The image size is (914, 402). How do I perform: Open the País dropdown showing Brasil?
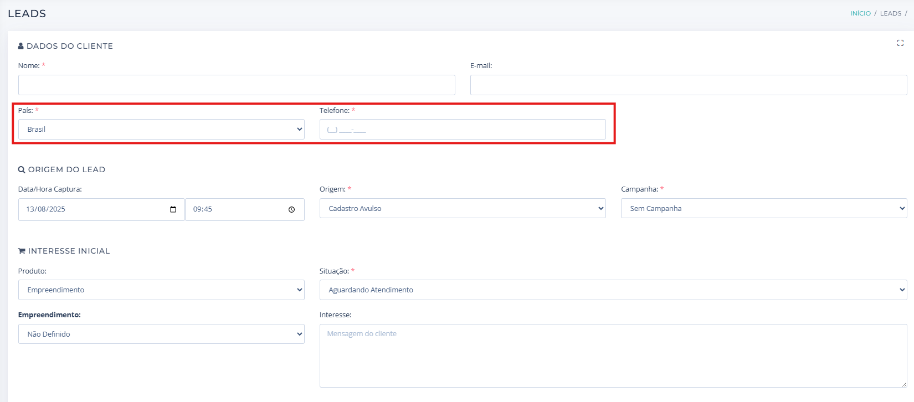pos(161,129)
